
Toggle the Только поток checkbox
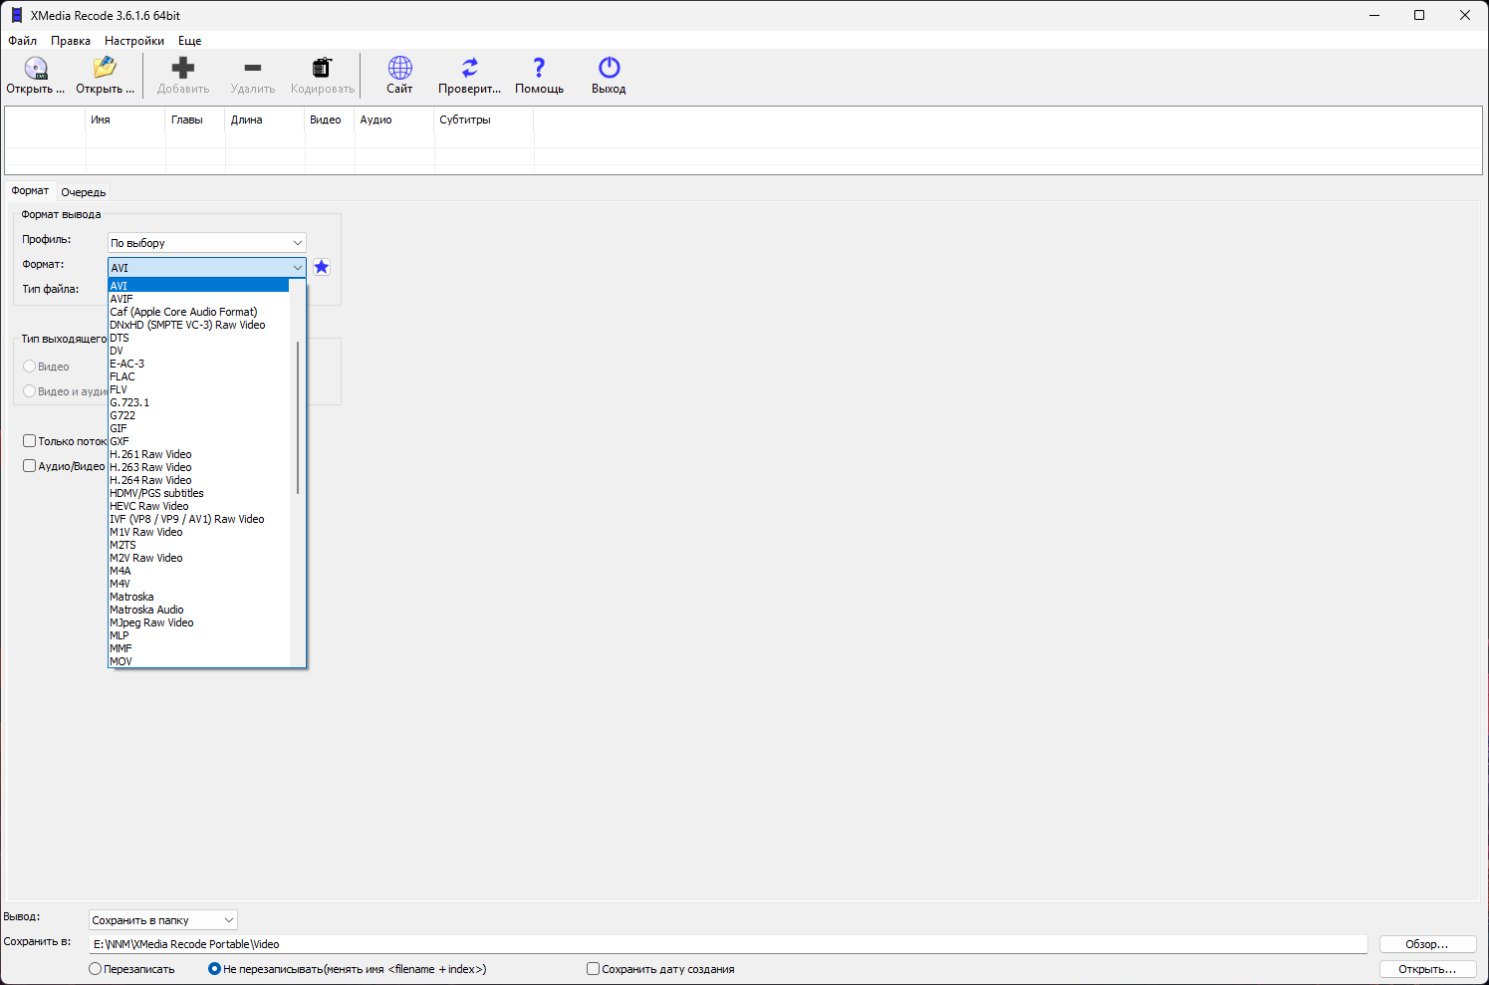click(x=30, y=441)
